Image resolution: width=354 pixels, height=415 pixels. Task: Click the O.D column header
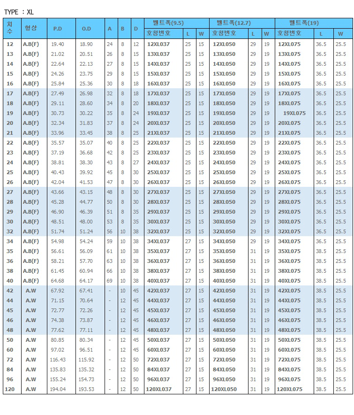pyautogui.click(x=86, y=29)
